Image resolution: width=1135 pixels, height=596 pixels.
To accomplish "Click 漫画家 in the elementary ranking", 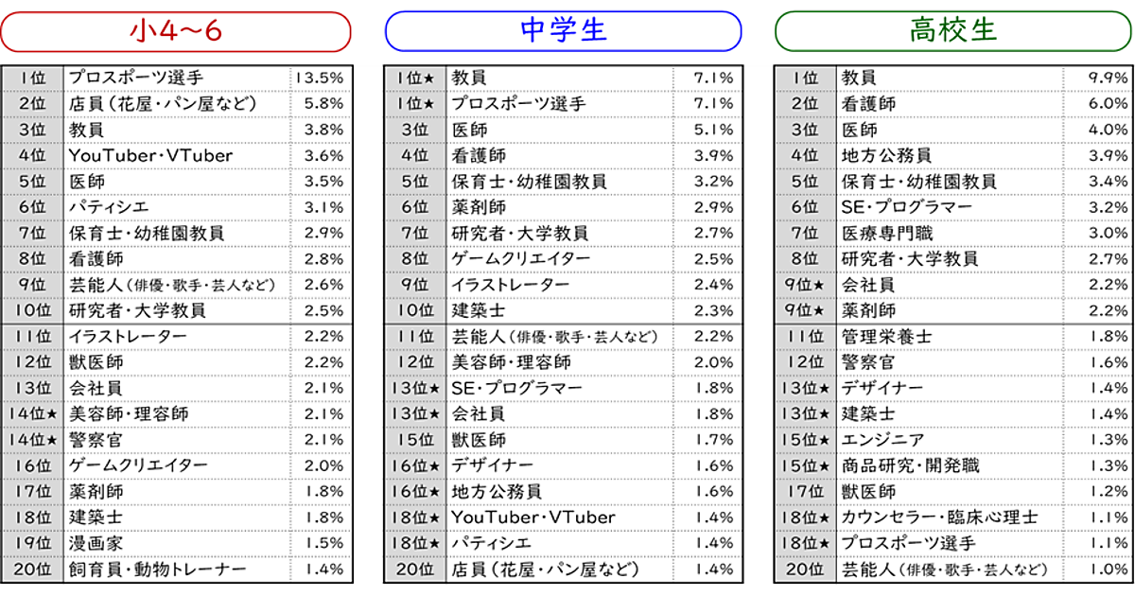I will coord(96,543).
